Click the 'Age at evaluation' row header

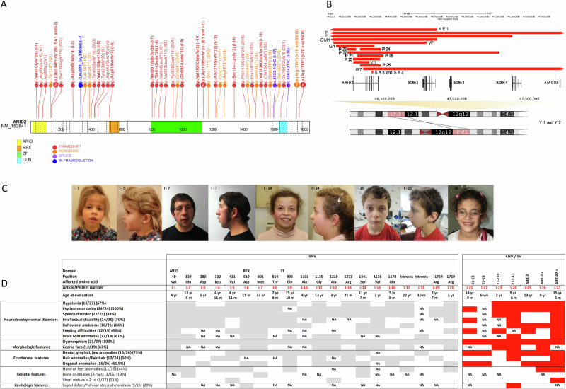click(76, 295)
